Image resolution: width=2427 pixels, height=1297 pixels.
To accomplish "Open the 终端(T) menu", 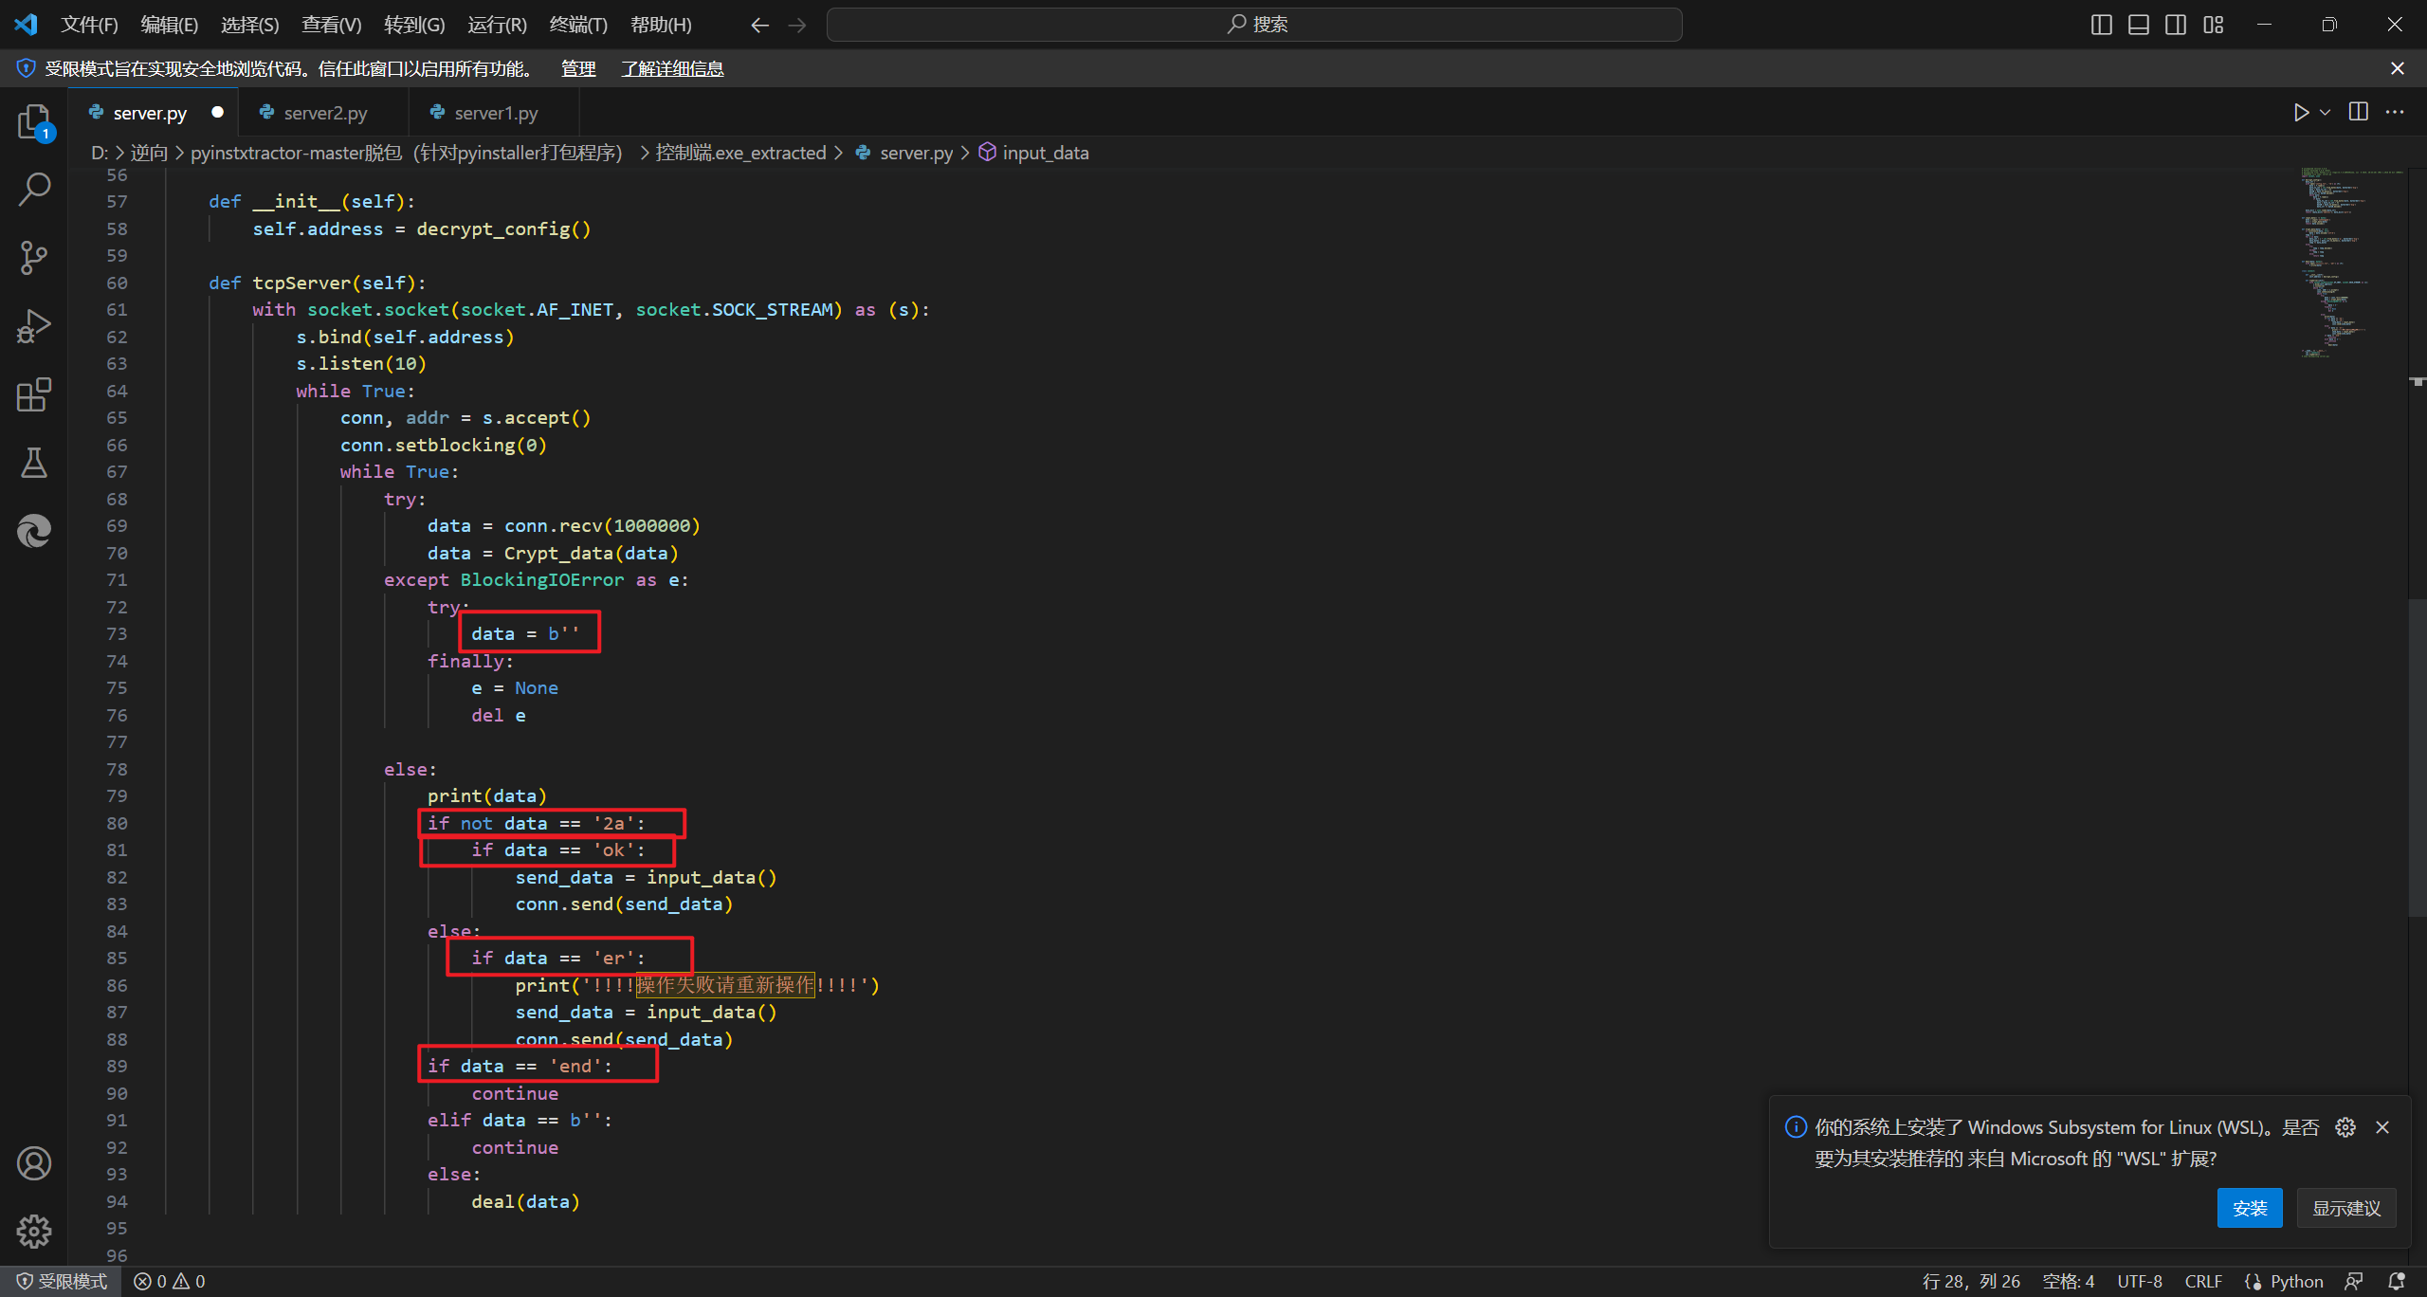I will [x=577, y=25].
